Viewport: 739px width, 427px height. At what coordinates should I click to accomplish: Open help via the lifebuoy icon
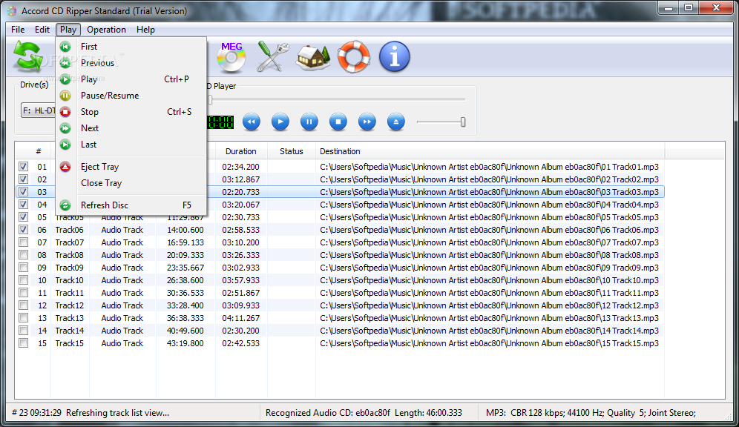point(353,57)
